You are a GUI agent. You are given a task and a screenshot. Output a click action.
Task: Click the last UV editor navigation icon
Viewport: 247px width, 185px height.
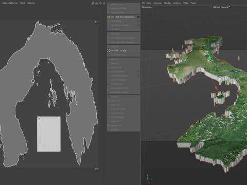pos(104,3)
